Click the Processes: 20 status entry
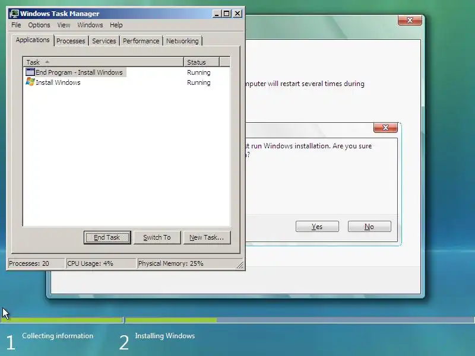The image size is (475, 356). pyautogui.click(x=36, y=263)
